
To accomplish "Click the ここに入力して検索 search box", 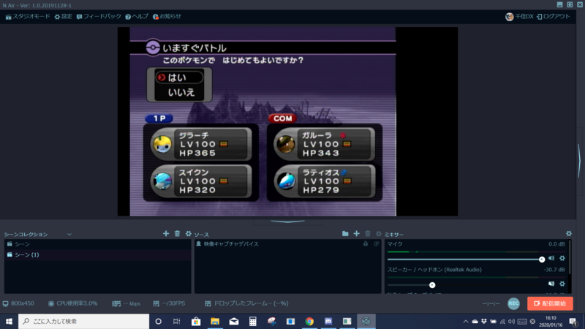I will pyautogui.click(x=83, y=321).
